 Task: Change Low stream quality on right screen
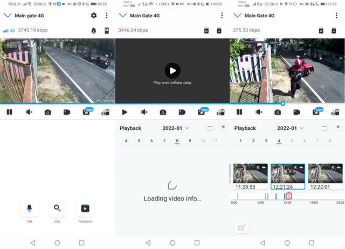[318, 112]
